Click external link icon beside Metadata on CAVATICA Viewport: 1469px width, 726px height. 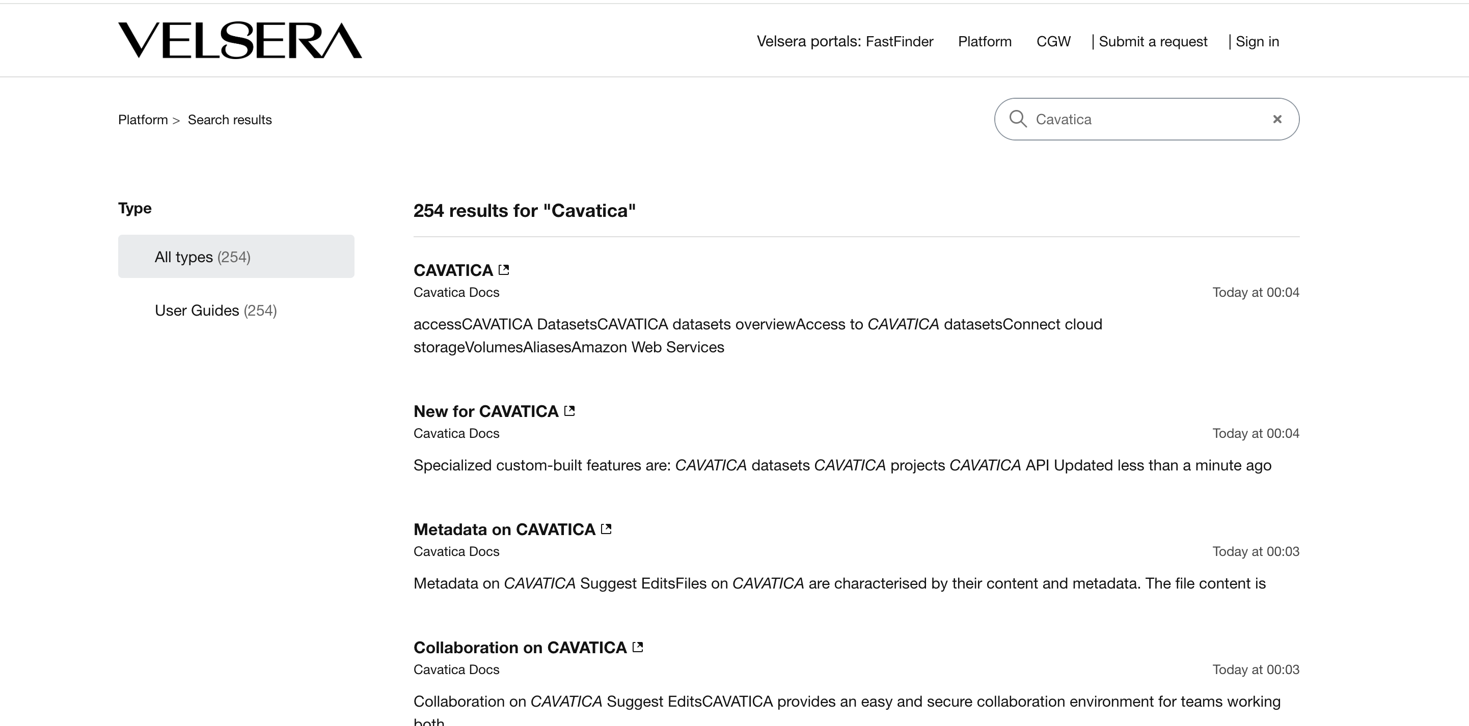pyautogui.click(x=606, y=529)
